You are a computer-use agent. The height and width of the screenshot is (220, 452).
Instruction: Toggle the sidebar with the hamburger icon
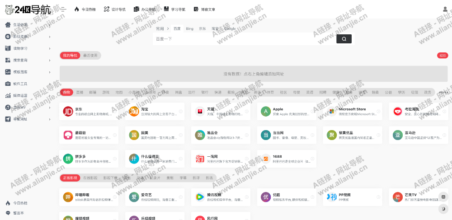point(64,9)
